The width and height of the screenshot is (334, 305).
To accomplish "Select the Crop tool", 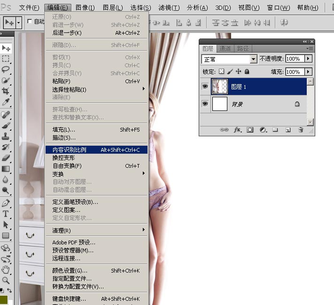I will [x=6, y=91].
